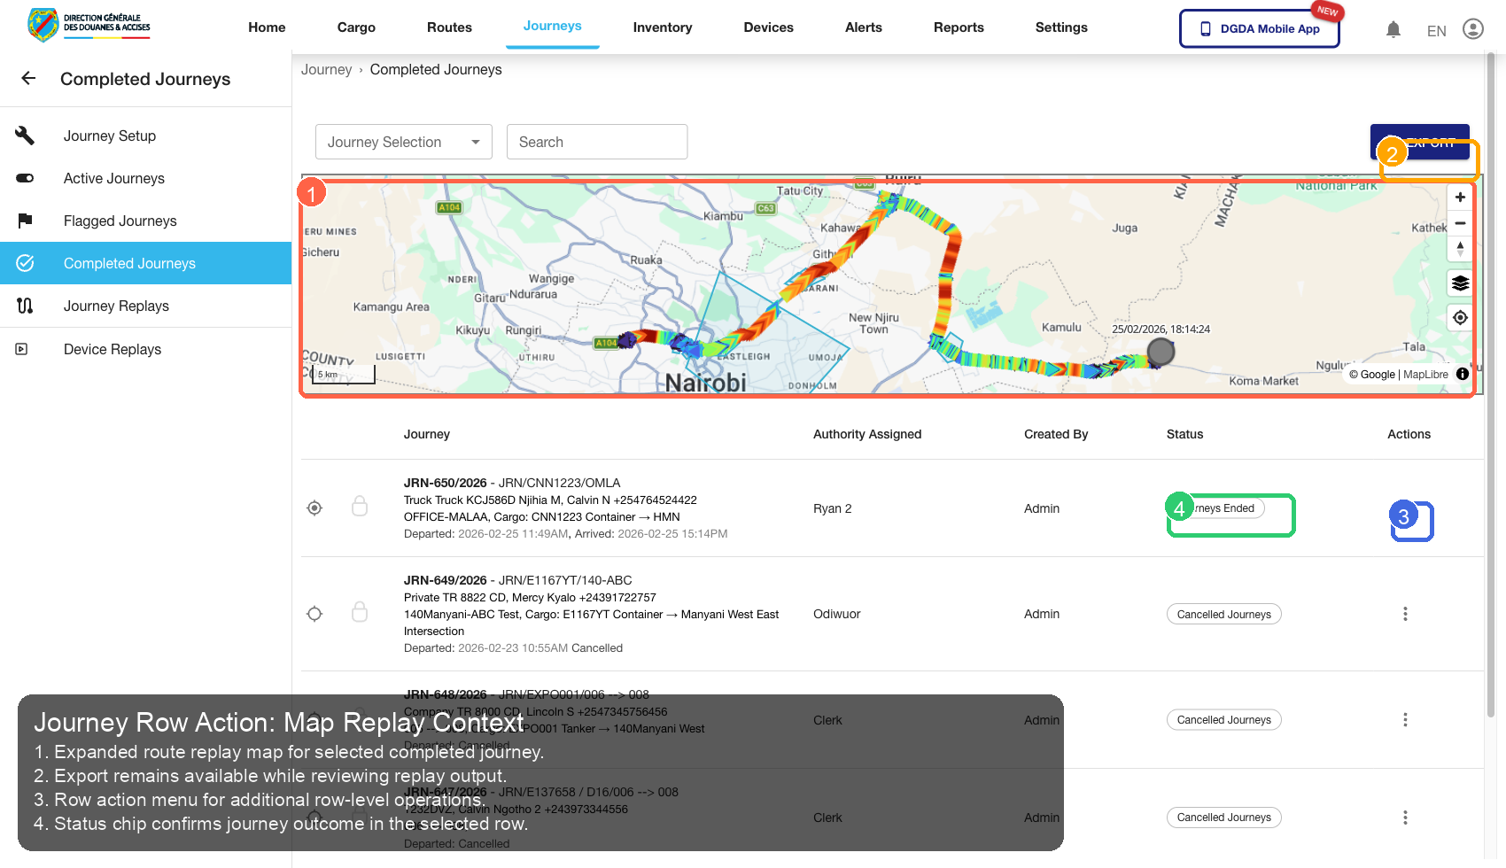Click the geolocate icon on the map
1506x868 pixels.
(x=1460, y=316)
